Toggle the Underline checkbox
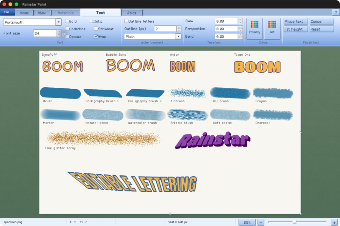This screenshot has width=340, height=226. pyautogui.click(x=67, y=29)
